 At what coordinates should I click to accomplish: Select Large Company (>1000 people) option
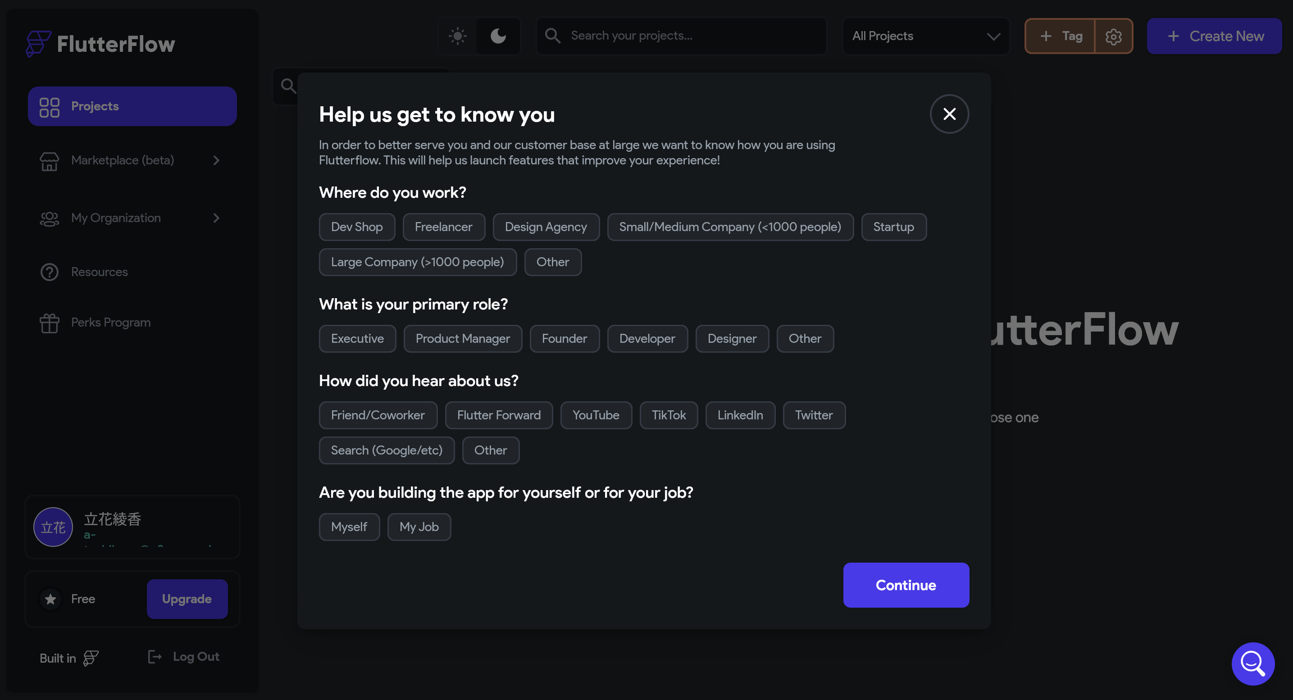[418, 262]
